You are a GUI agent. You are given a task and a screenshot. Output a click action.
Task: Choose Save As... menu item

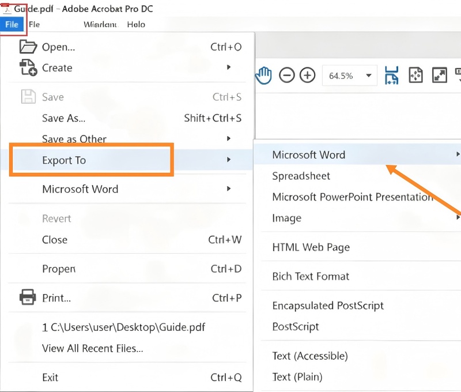[x=127, y=118]
